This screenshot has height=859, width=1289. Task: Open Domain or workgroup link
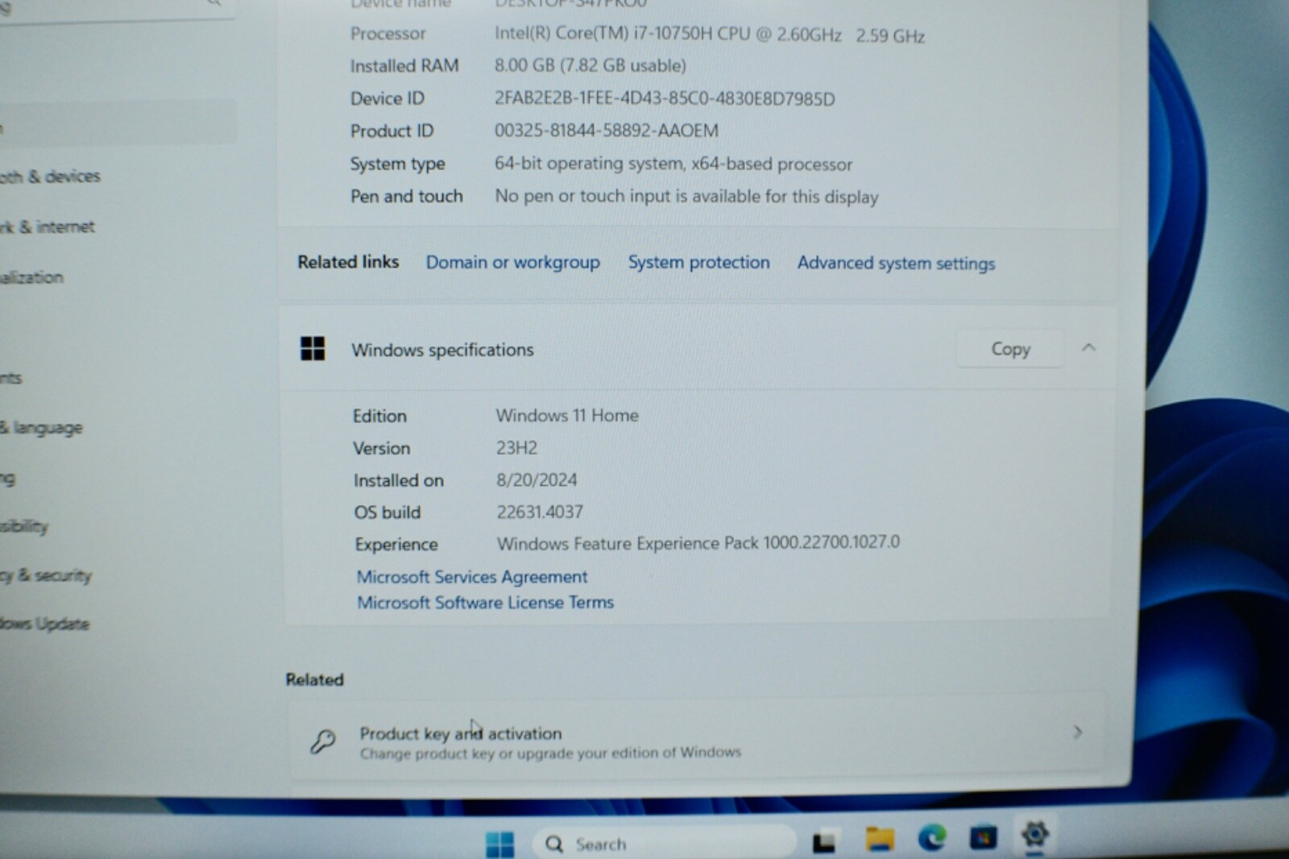click(x=513, y=263)
